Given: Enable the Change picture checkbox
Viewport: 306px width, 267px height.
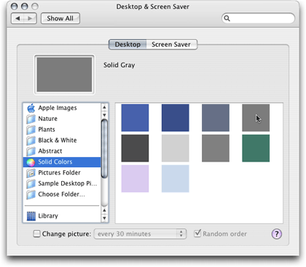Looking at the screenshot, I should click(x=36, y=234).
